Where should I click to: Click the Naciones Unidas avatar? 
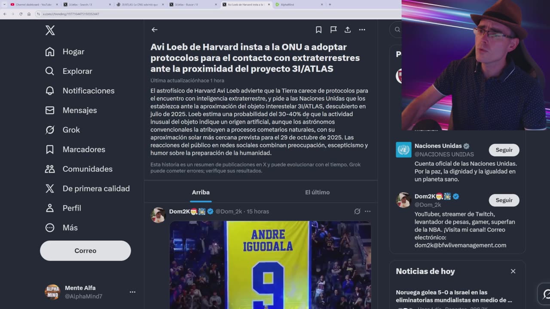(x=403, y=150)
